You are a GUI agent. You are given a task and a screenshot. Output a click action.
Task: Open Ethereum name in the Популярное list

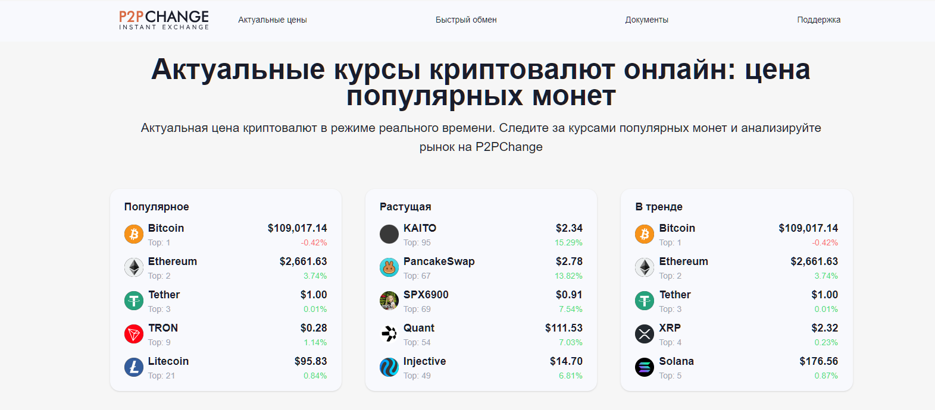(x=173, y=261)
